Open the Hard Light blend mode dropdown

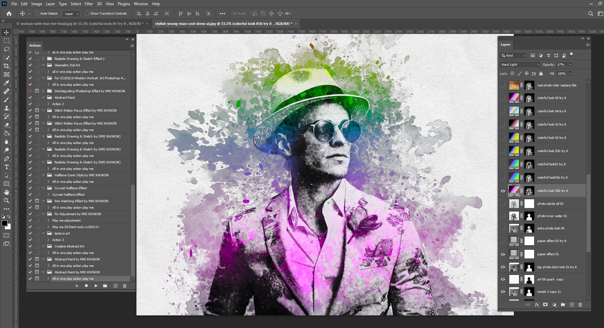[x=520, y=65]
